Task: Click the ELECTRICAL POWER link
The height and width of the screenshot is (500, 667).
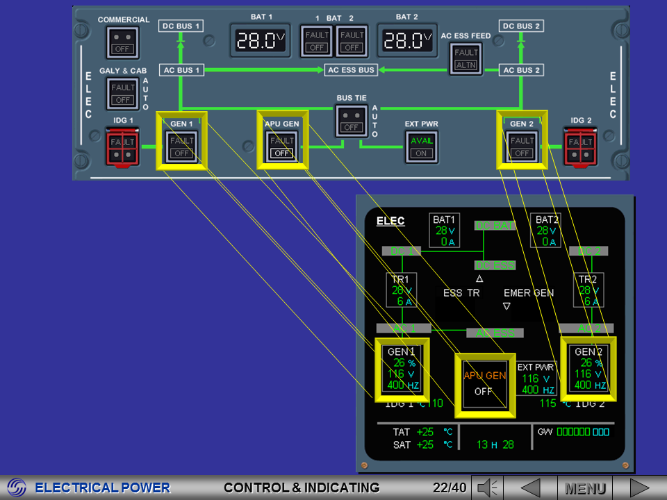Action: pyautogui.click(x=104, y=487)
